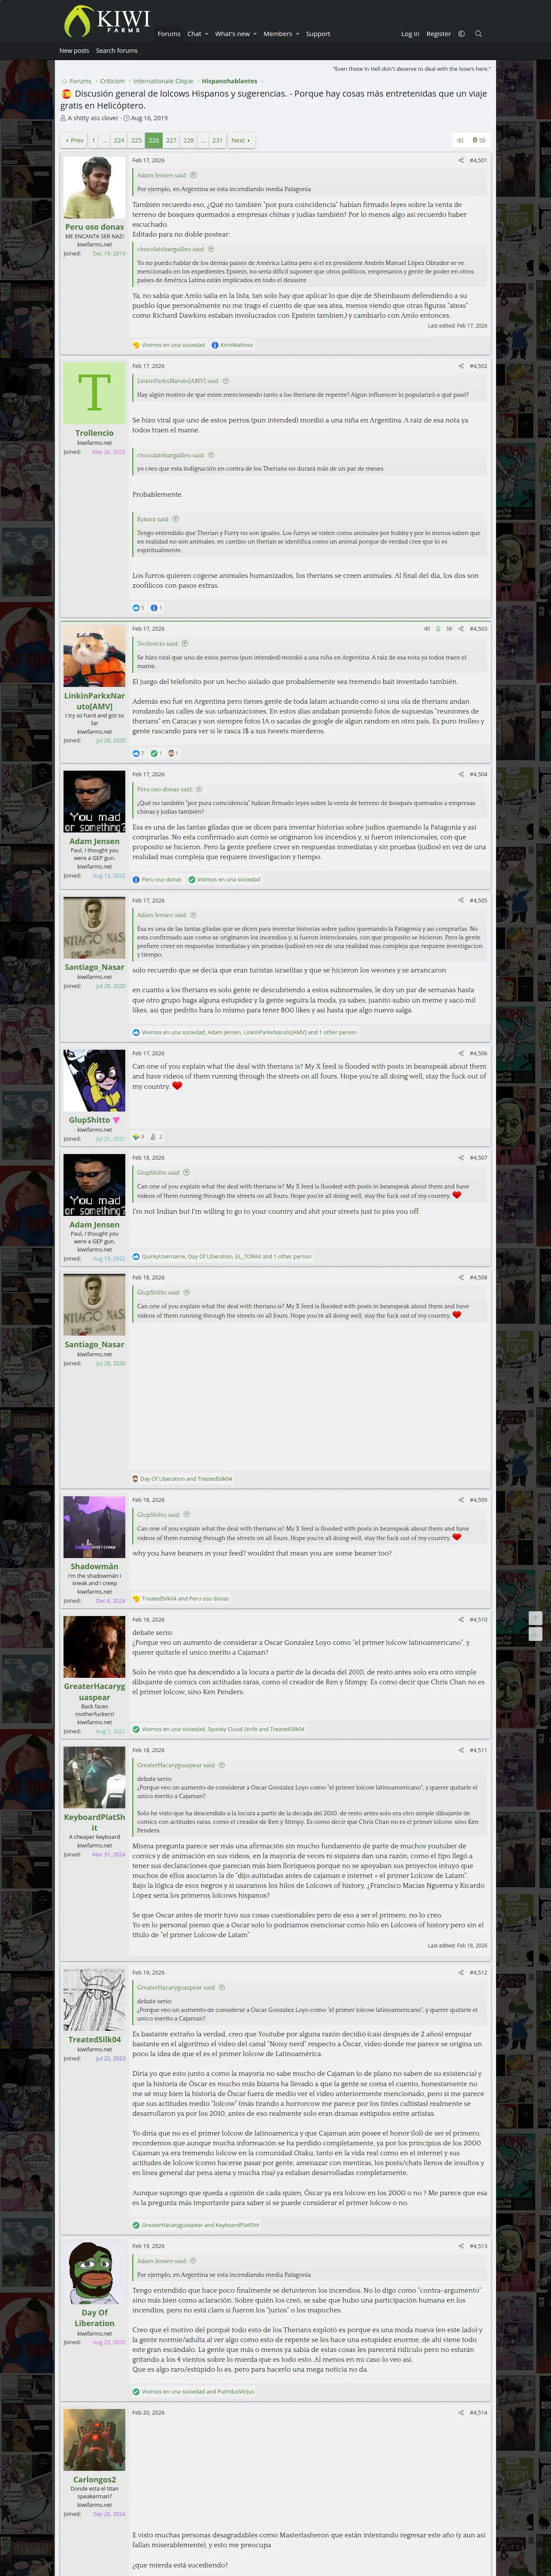Open Santiago_Nasar avatar on post #4,505
The width and height of the screenshot is (551, 2576).
click(x=94, y=928)
